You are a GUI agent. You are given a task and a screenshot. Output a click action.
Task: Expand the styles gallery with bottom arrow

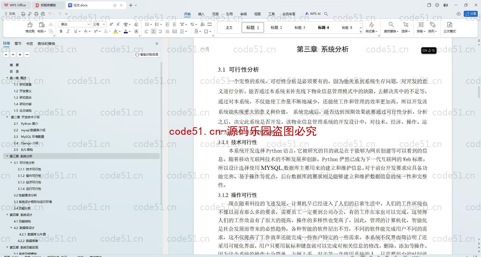361,32
